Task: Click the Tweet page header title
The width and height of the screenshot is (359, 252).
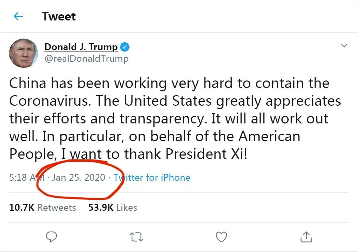Action: pos(59,16)
